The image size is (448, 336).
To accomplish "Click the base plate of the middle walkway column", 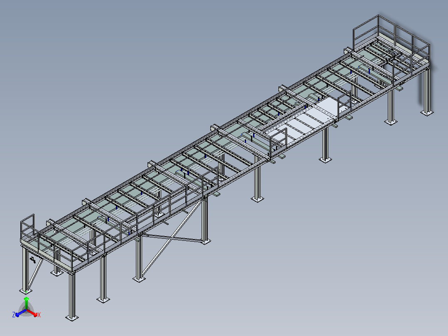I will pyautogui.click(x=257, y=199).
